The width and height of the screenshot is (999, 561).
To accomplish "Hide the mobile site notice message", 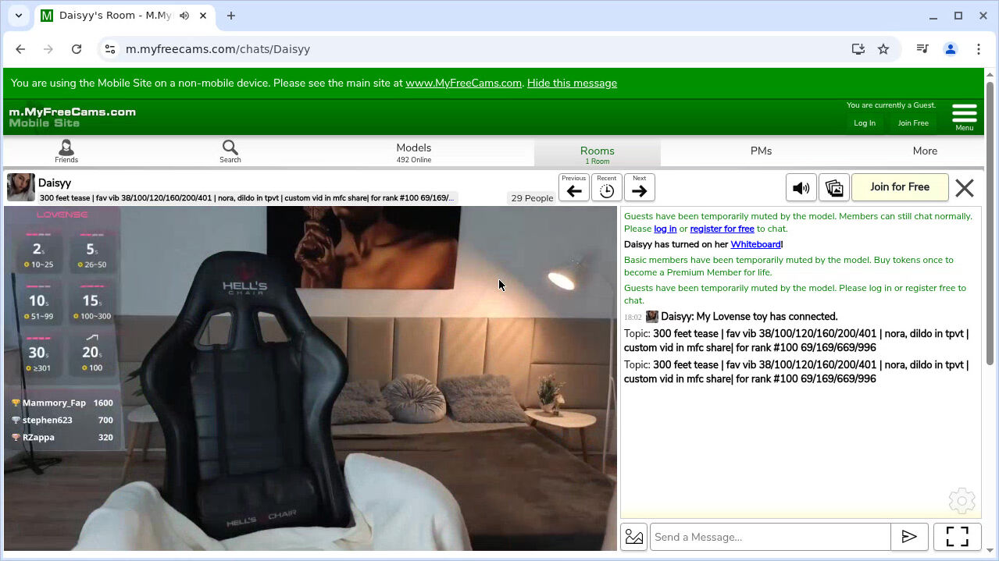I will click(x=572, y=83).
